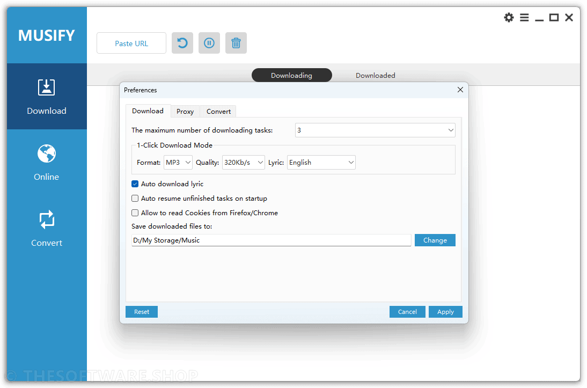Open the Format MP3 dropdown

(178, 163)
